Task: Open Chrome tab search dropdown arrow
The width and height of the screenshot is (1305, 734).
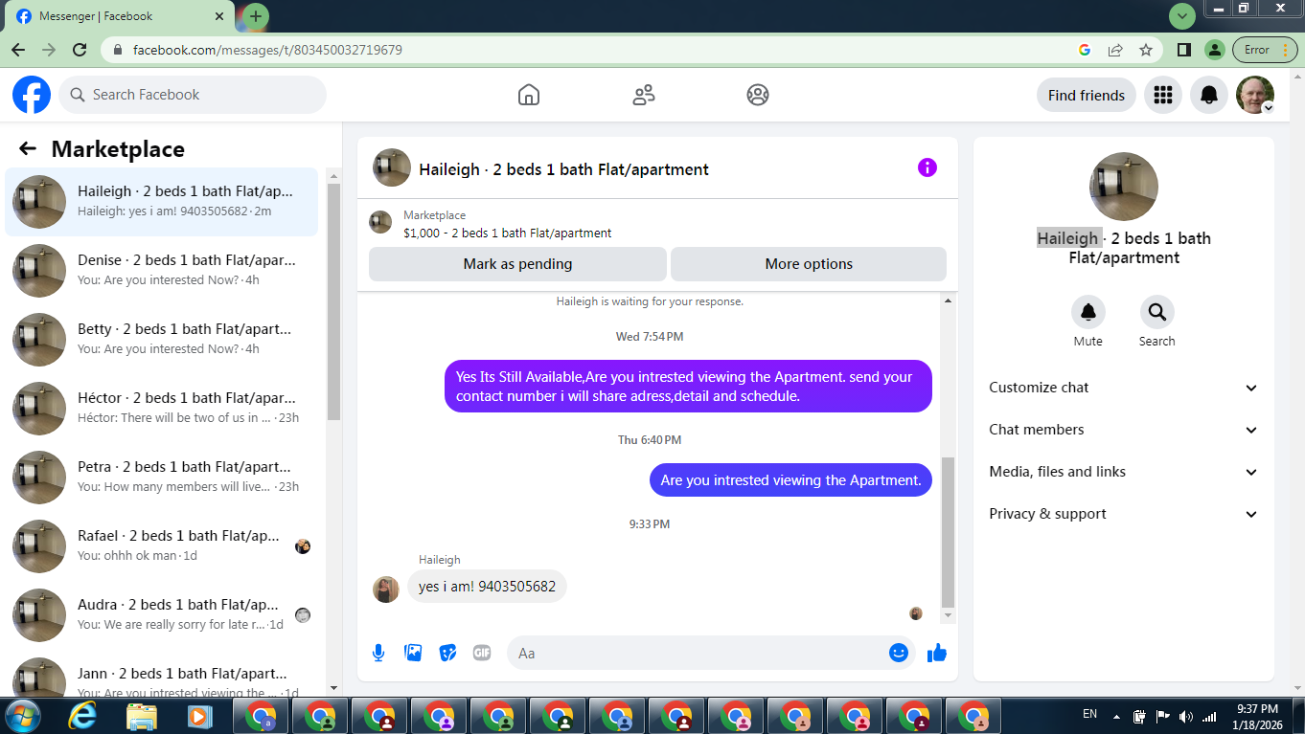Action: pyautogui.click(x=1182, y=15)
